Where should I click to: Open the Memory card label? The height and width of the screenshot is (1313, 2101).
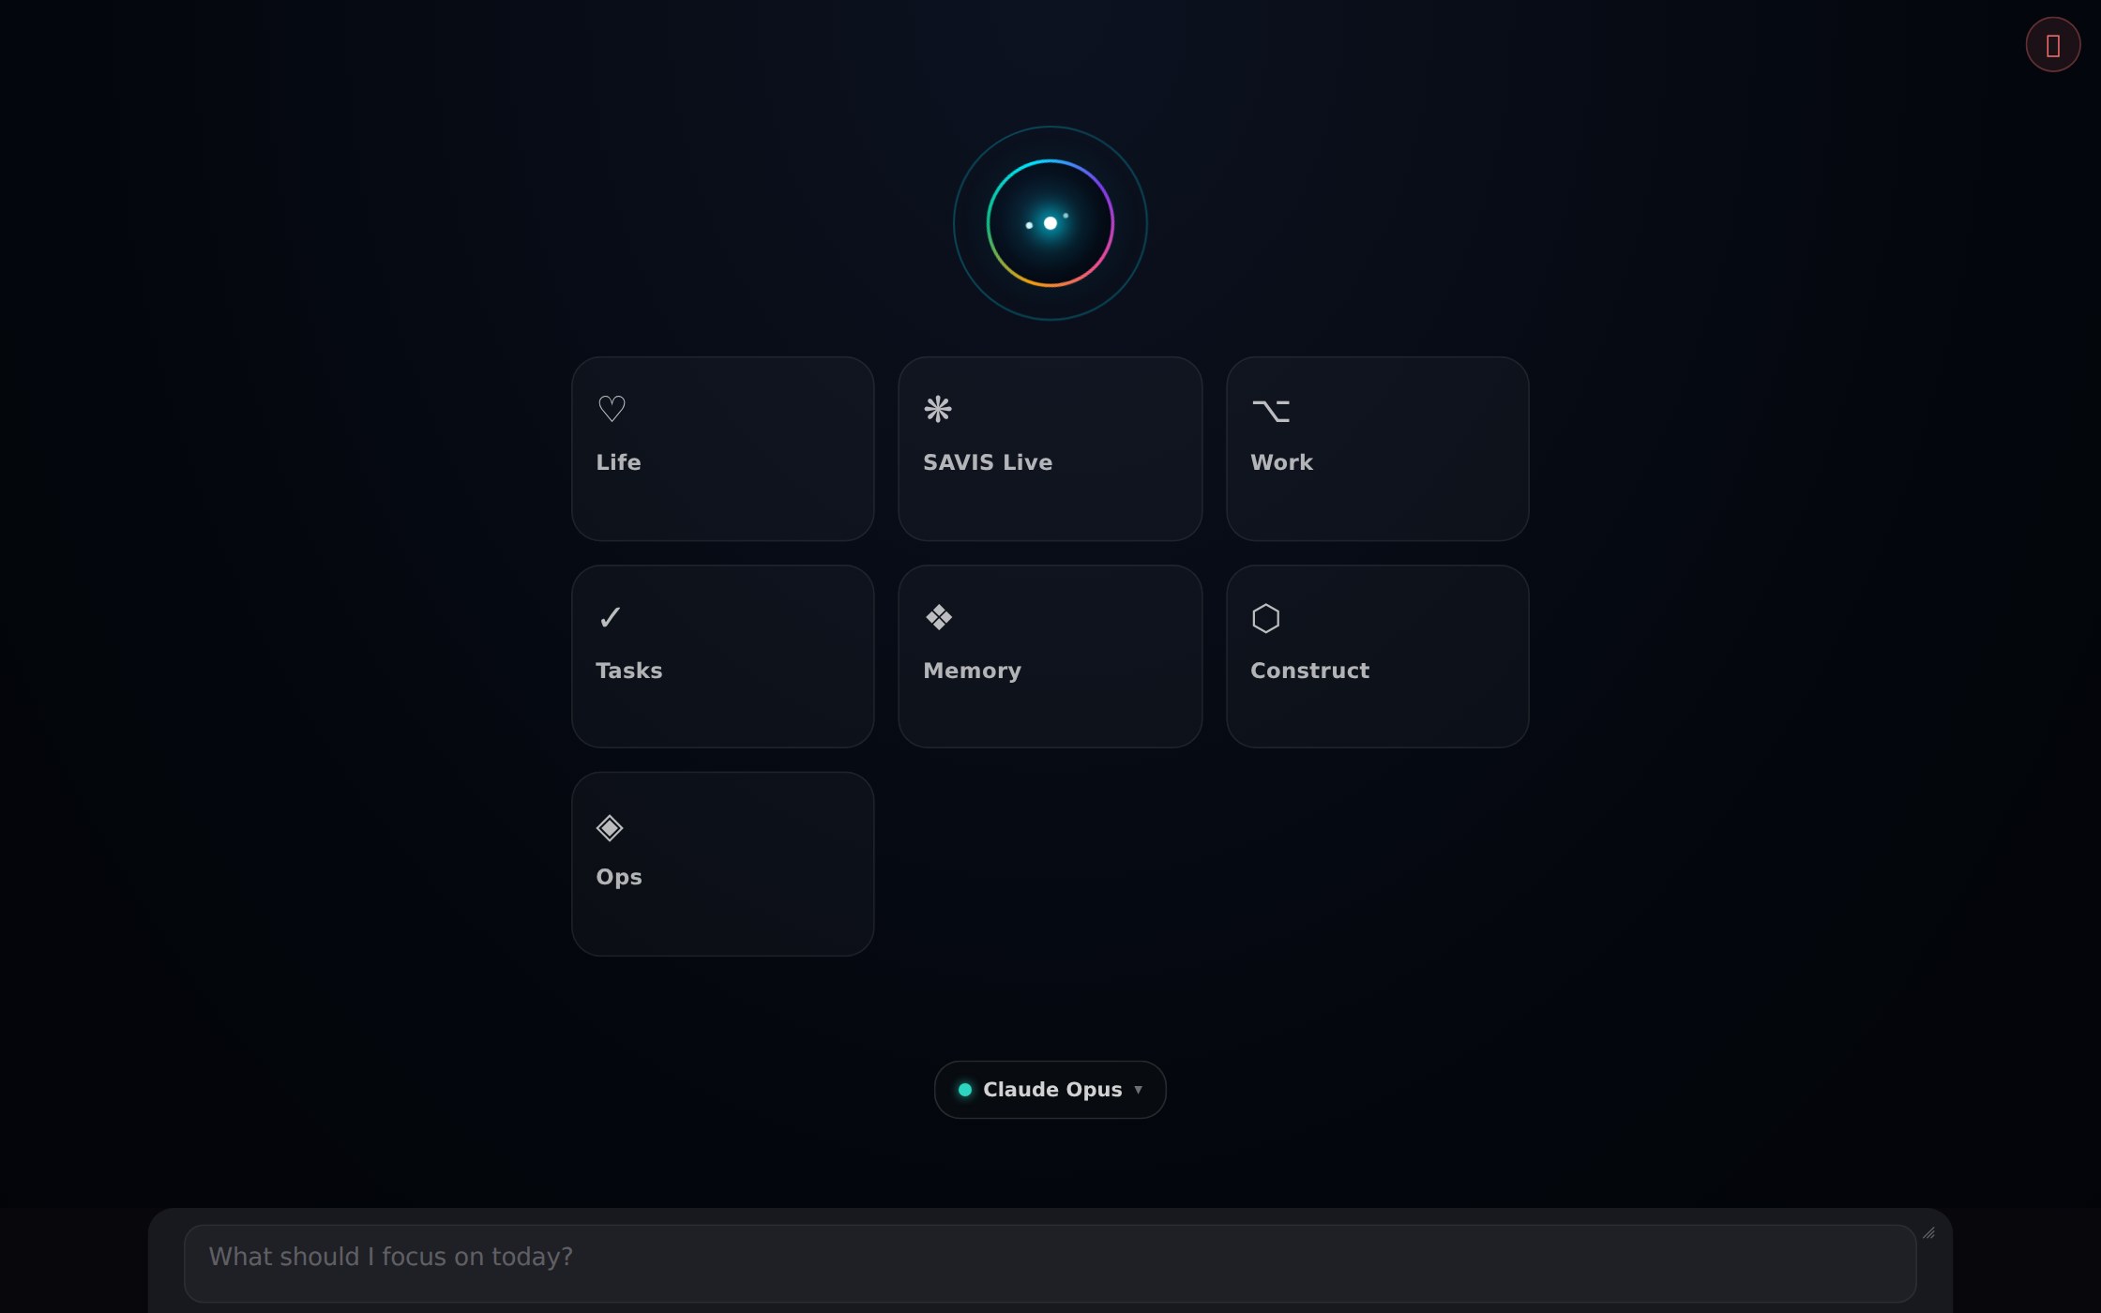point(973,671)
